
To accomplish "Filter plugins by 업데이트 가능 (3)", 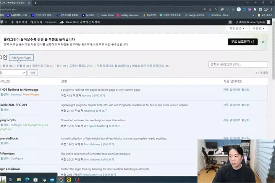I will (x=43, y=66).
